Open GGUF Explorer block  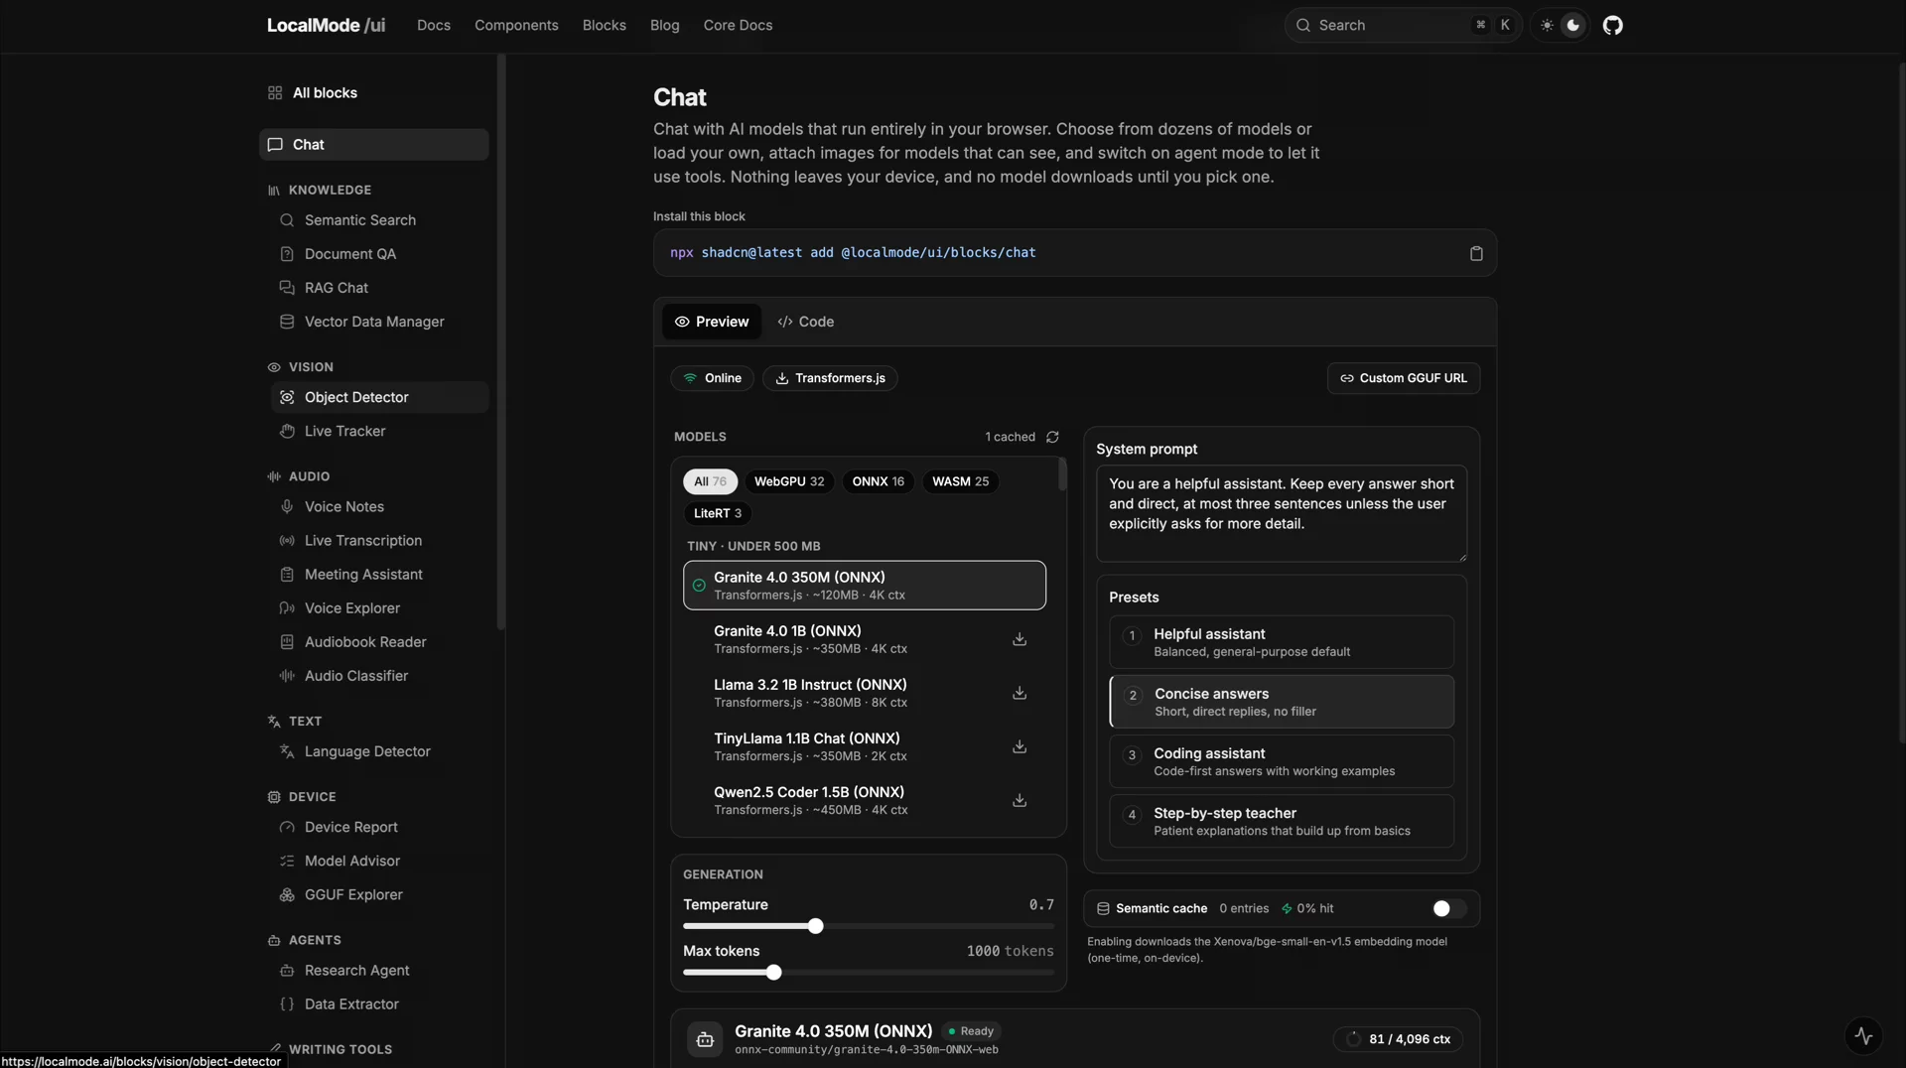tap(379, 894)
